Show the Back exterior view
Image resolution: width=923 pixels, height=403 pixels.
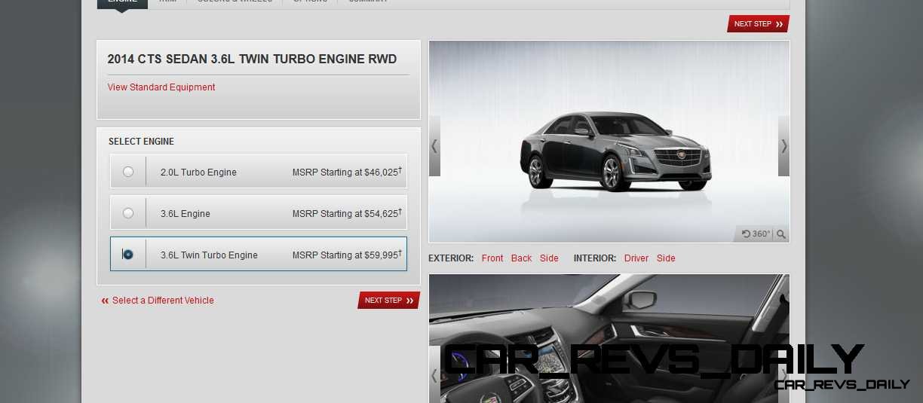[x=521, y=258]
